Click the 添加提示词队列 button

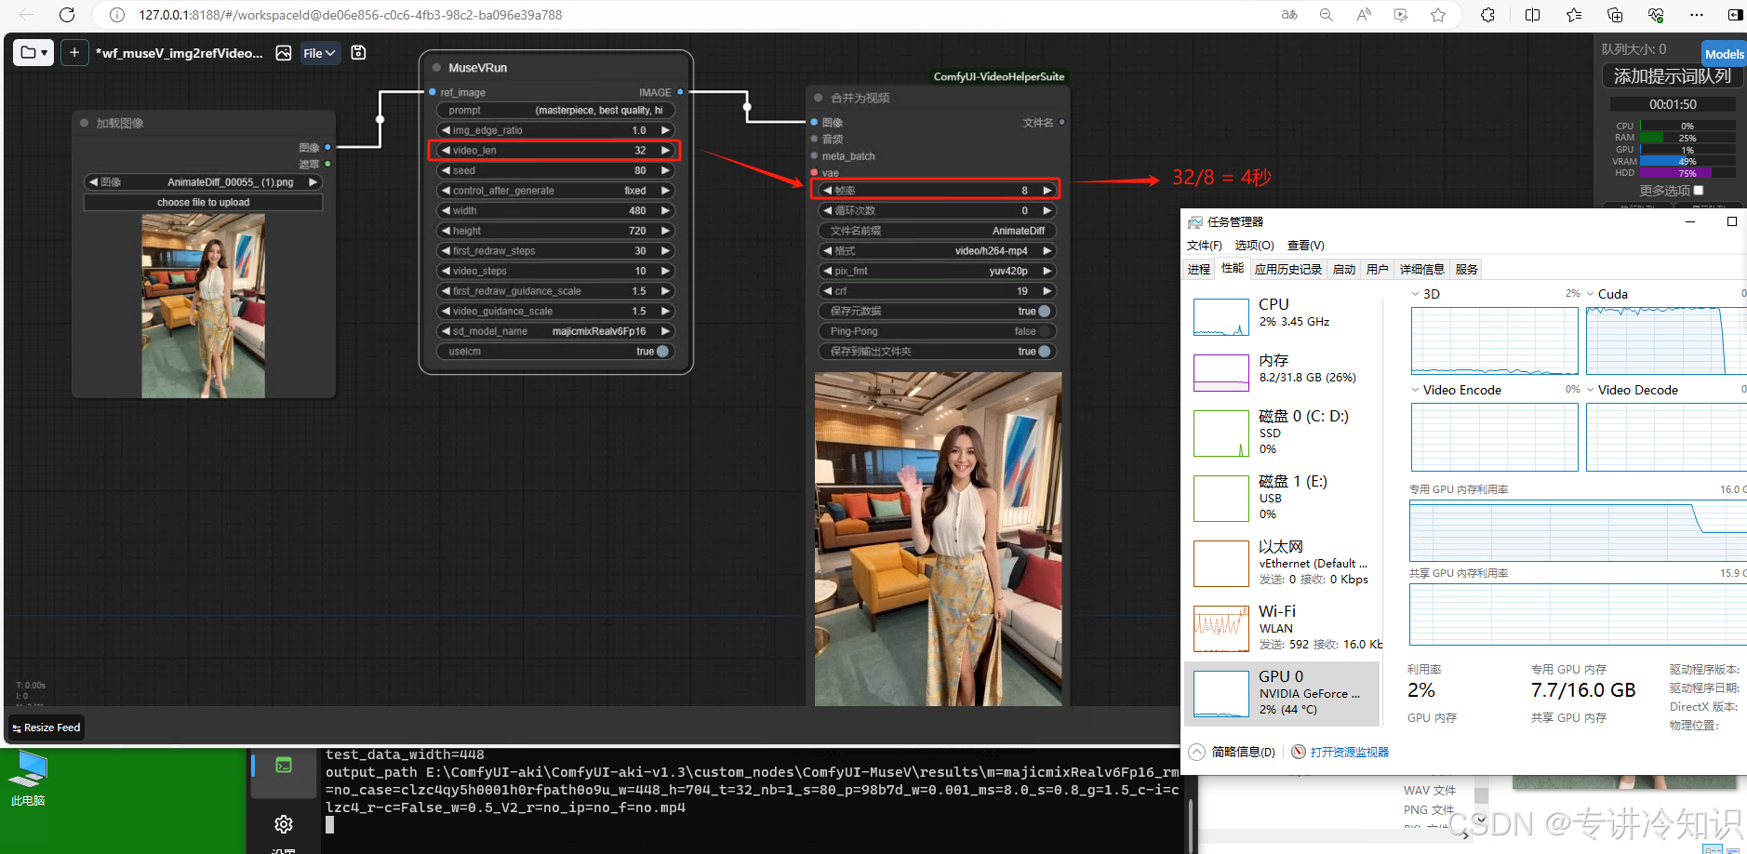pyautogui.click(x=1672, y=76)
